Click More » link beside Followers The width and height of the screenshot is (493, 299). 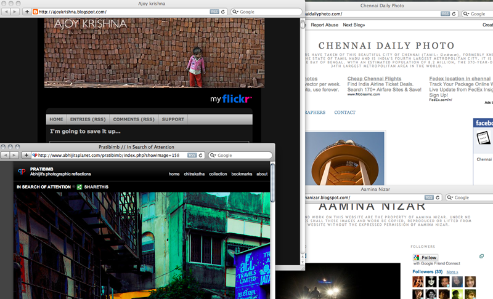click(452, 272)
